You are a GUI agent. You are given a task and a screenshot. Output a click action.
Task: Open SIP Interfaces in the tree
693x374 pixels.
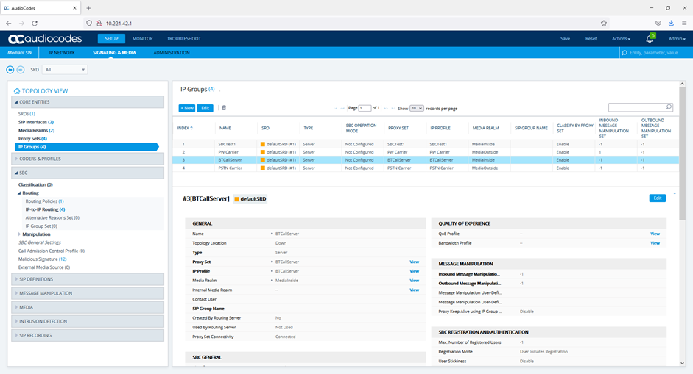(x=36, y=122)
